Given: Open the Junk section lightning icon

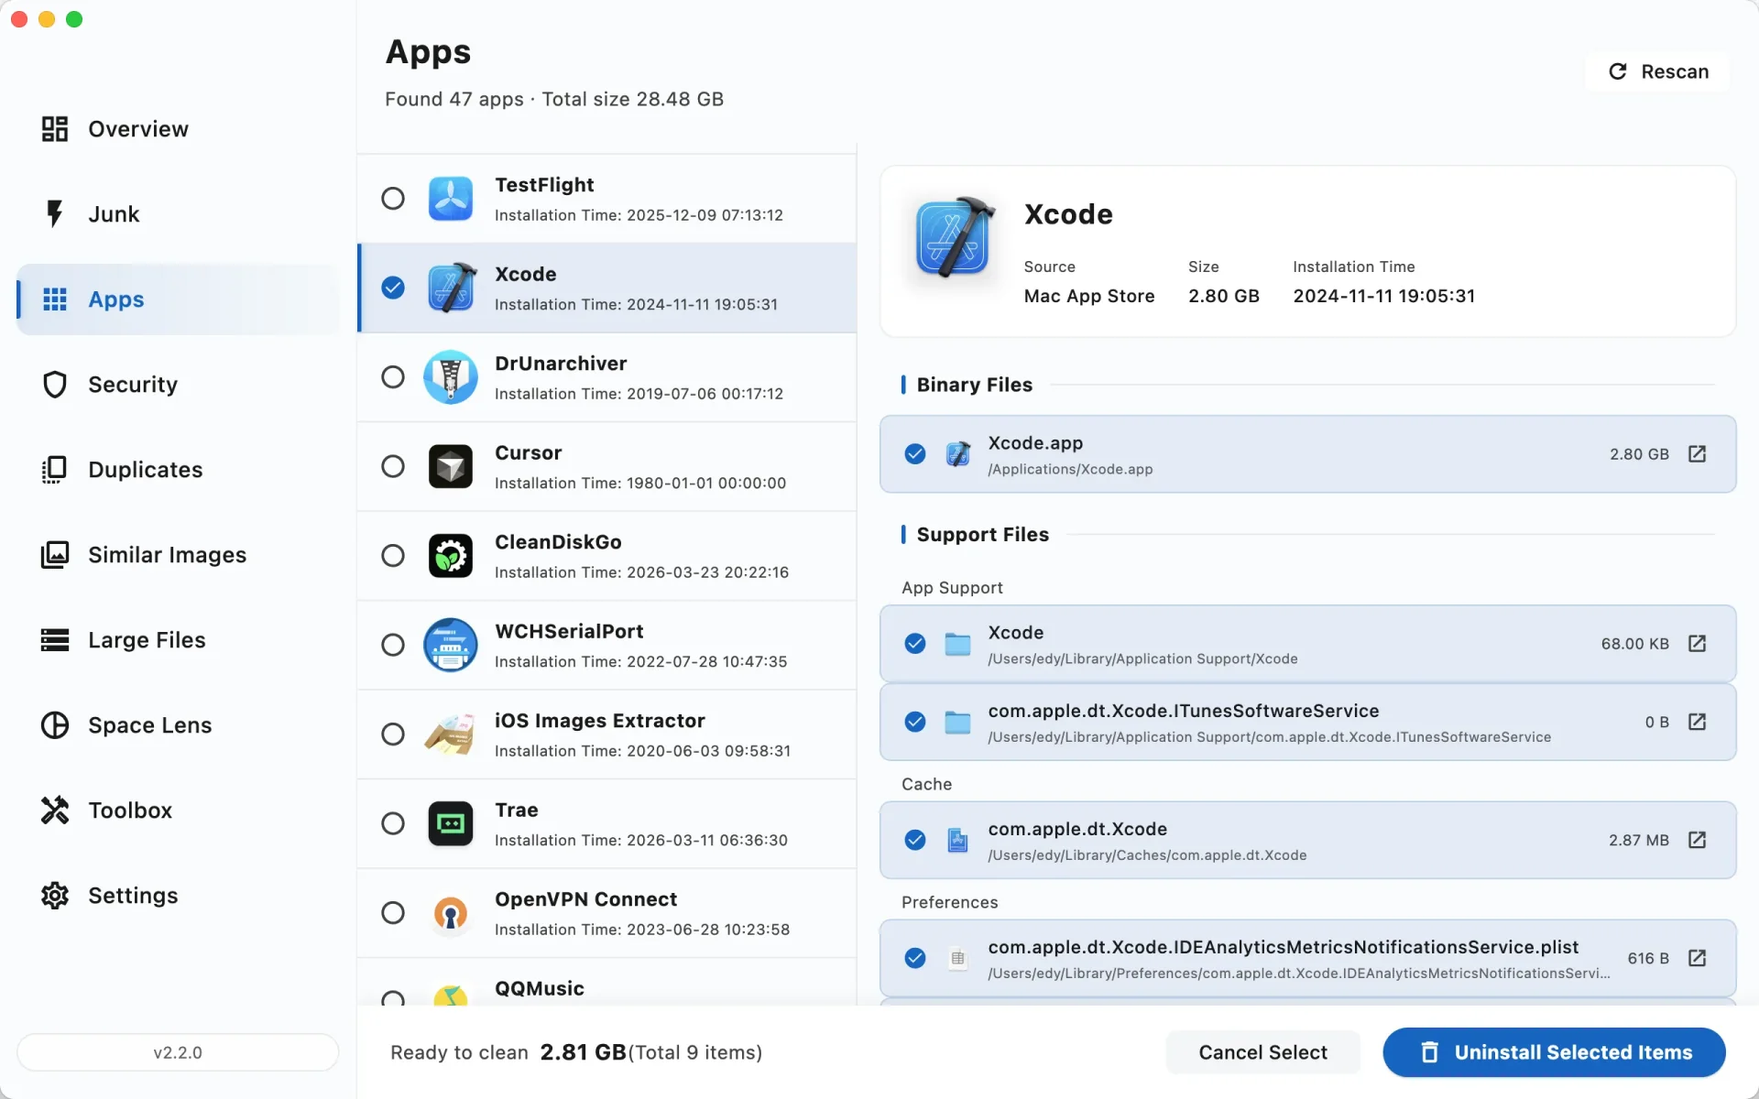Looking at the screenshot, I should pos(55,213).
